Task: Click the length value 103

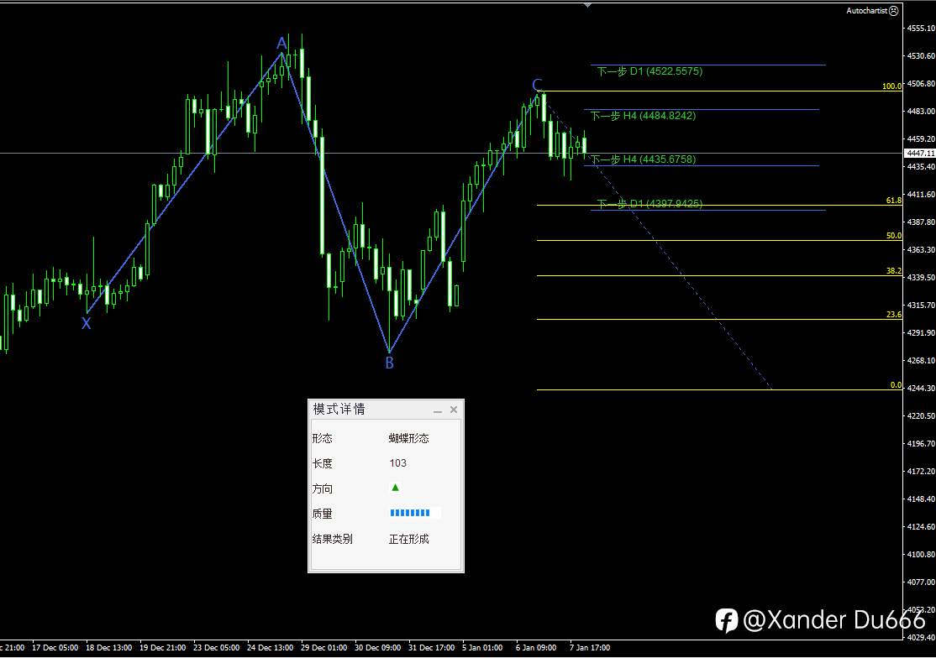Action: pyautogui.click(x=398, y=463)
